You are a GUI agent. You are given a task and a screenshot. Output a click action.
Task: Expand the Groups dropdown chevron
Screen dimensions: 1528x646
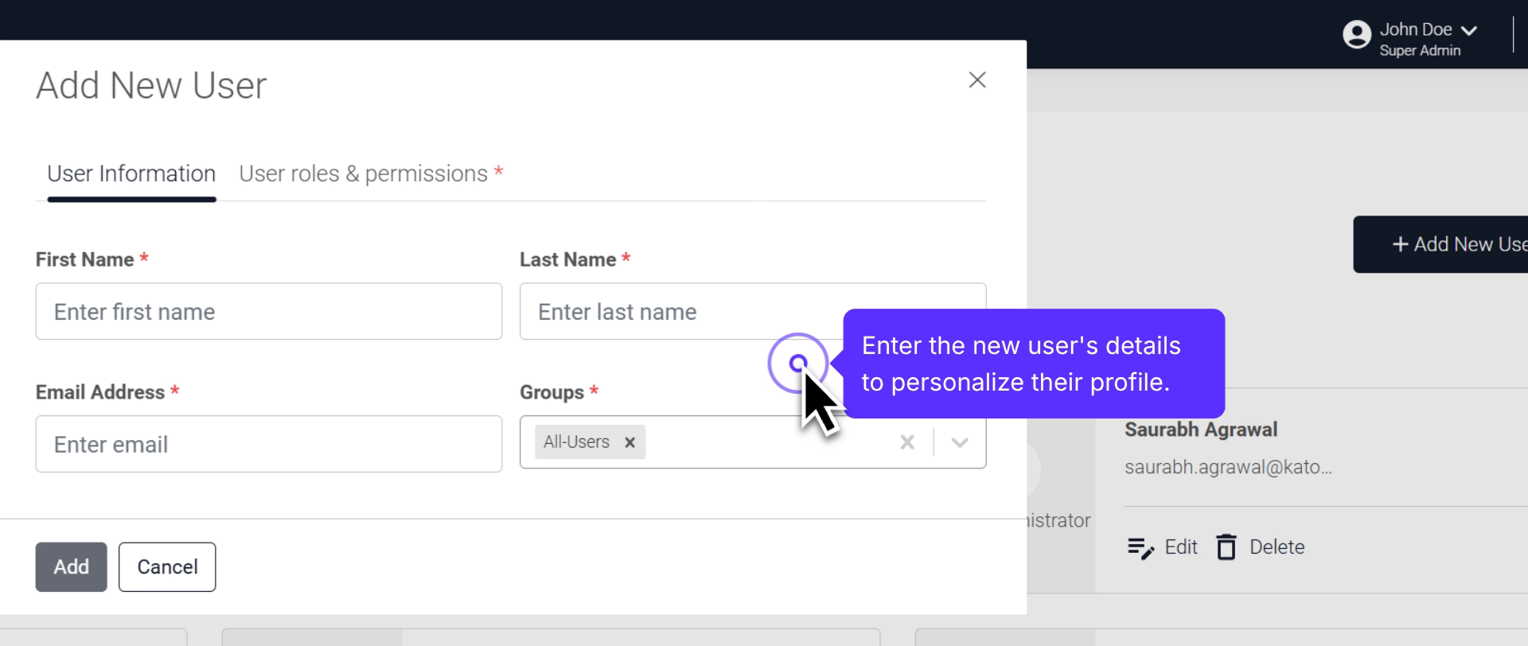pos(960,442)
